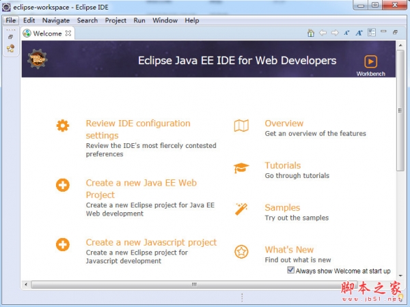Open the Tutorials link

[282, 165]
